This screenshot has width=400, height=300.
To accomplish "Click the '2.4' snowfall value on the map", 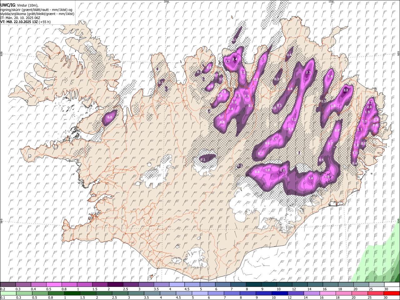I will pyautogui.click(x=235, y=59).
